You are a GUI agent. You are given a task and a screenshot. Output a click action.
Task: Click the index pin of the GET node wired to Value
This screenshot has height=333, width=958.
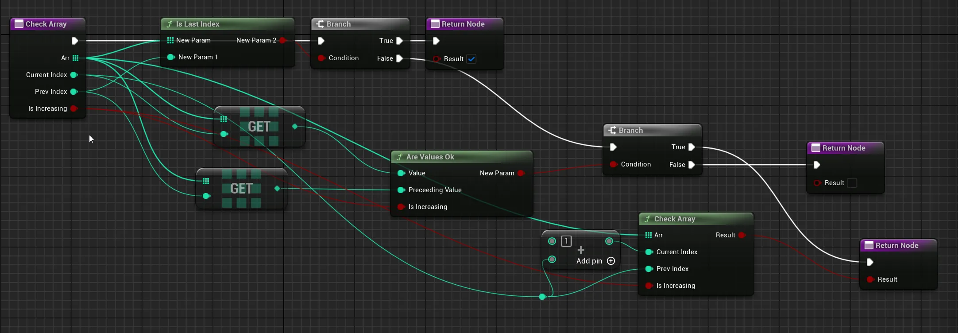224,134
